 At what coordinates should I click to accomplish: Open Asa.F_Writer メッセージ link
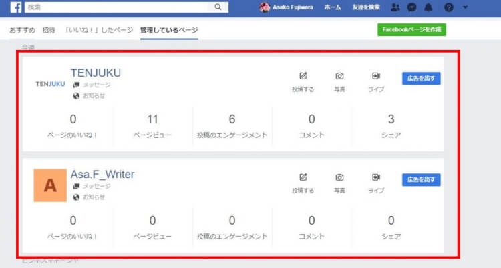(97, 186)
